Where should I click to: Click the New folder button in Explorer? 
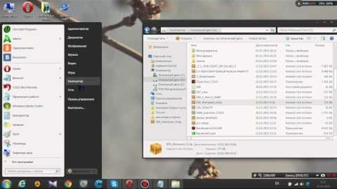click(258, 38)
